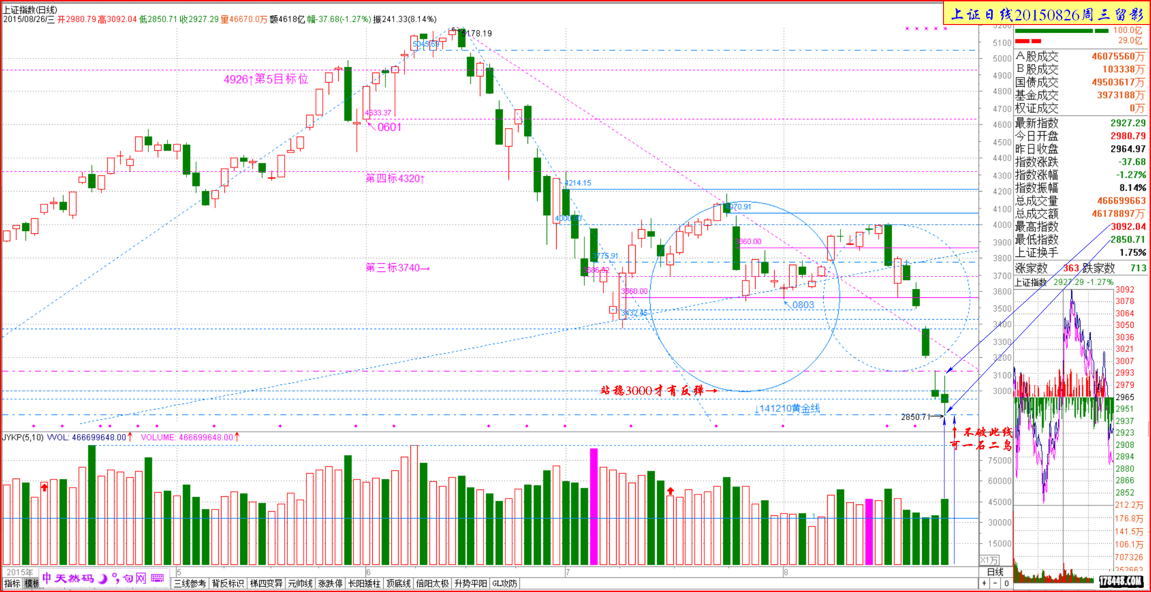This screenshot has height=592, width=1151.
Task: Select the 三线参考 indicator tab
Action: (x=190, y=583)
